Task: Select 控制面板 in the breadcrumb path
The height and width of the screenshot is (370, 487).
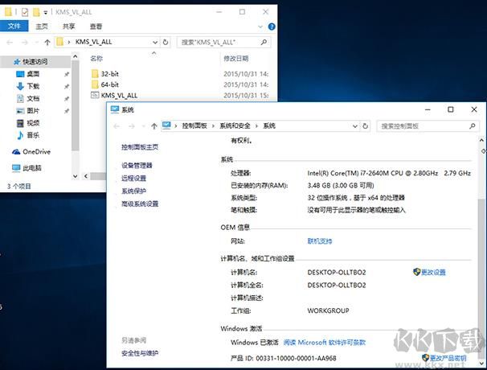Action: point(194,126)
